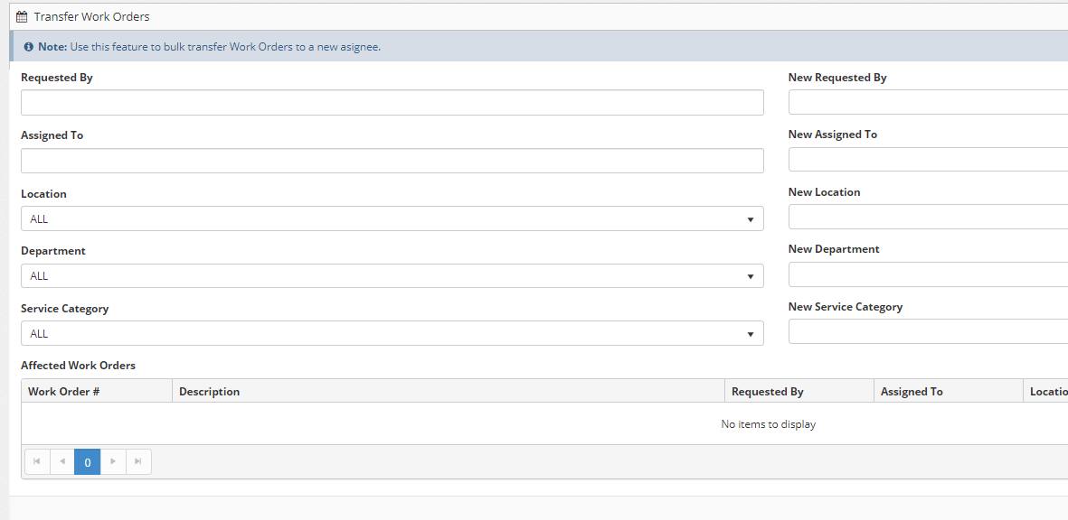Click the New Service Category field
The height and width of the screenshot is (520, 1068).
927,332
